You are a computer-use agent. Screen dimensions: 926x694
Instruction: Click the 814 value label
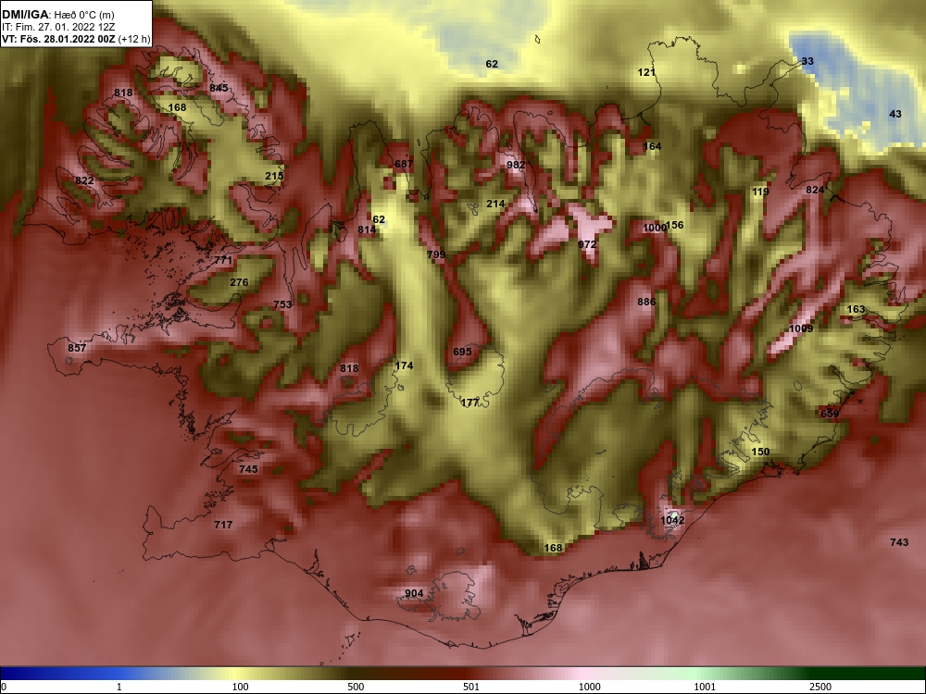367,229
